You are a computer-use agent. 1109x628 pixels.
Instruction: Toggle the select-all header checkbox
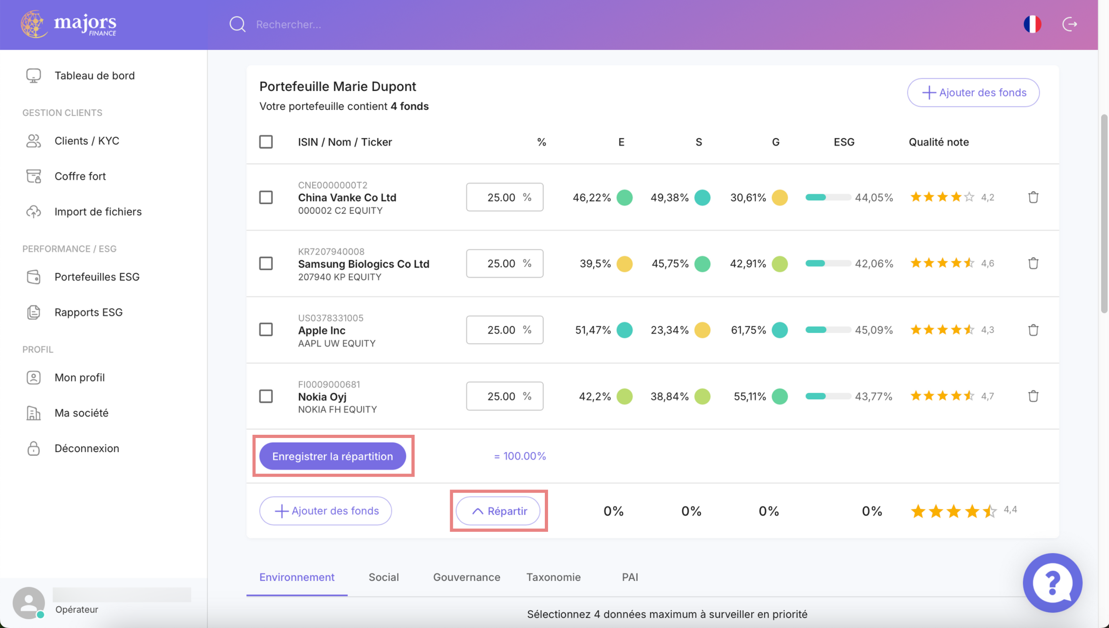tap(266, 142)
